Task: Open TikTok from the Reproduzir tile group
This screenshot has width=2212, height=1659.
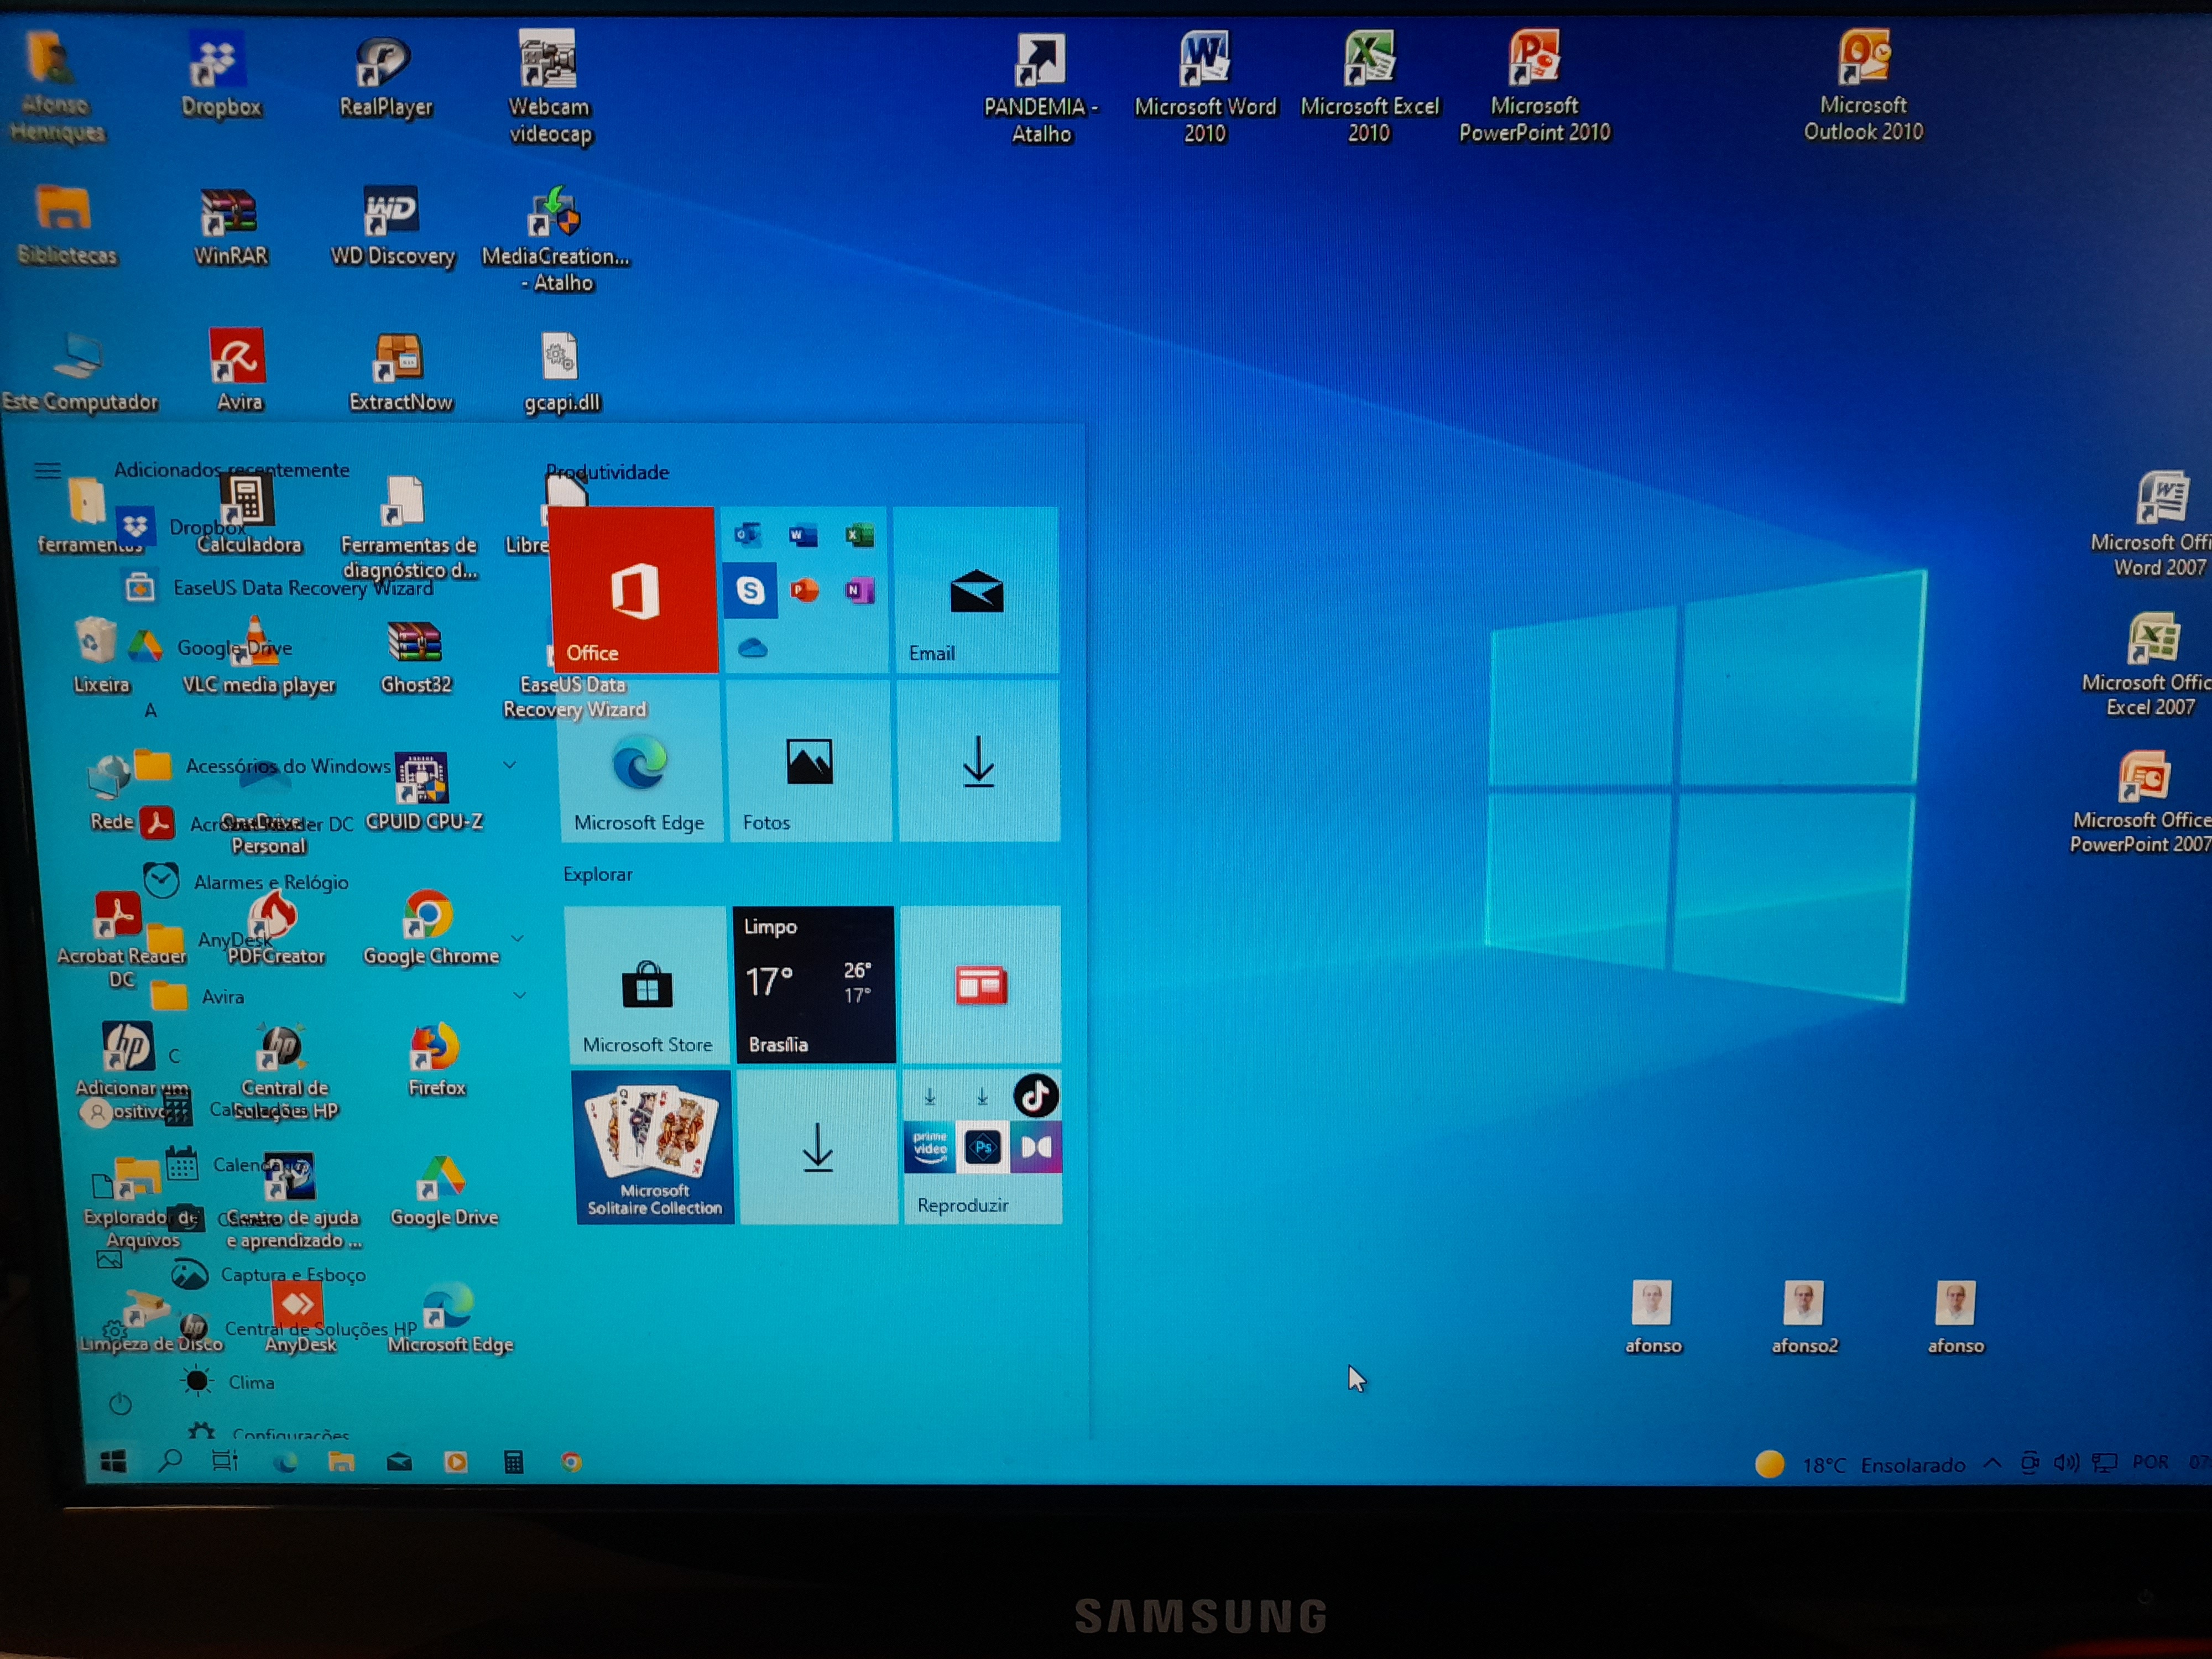Action: (x=1037, y=1096)
